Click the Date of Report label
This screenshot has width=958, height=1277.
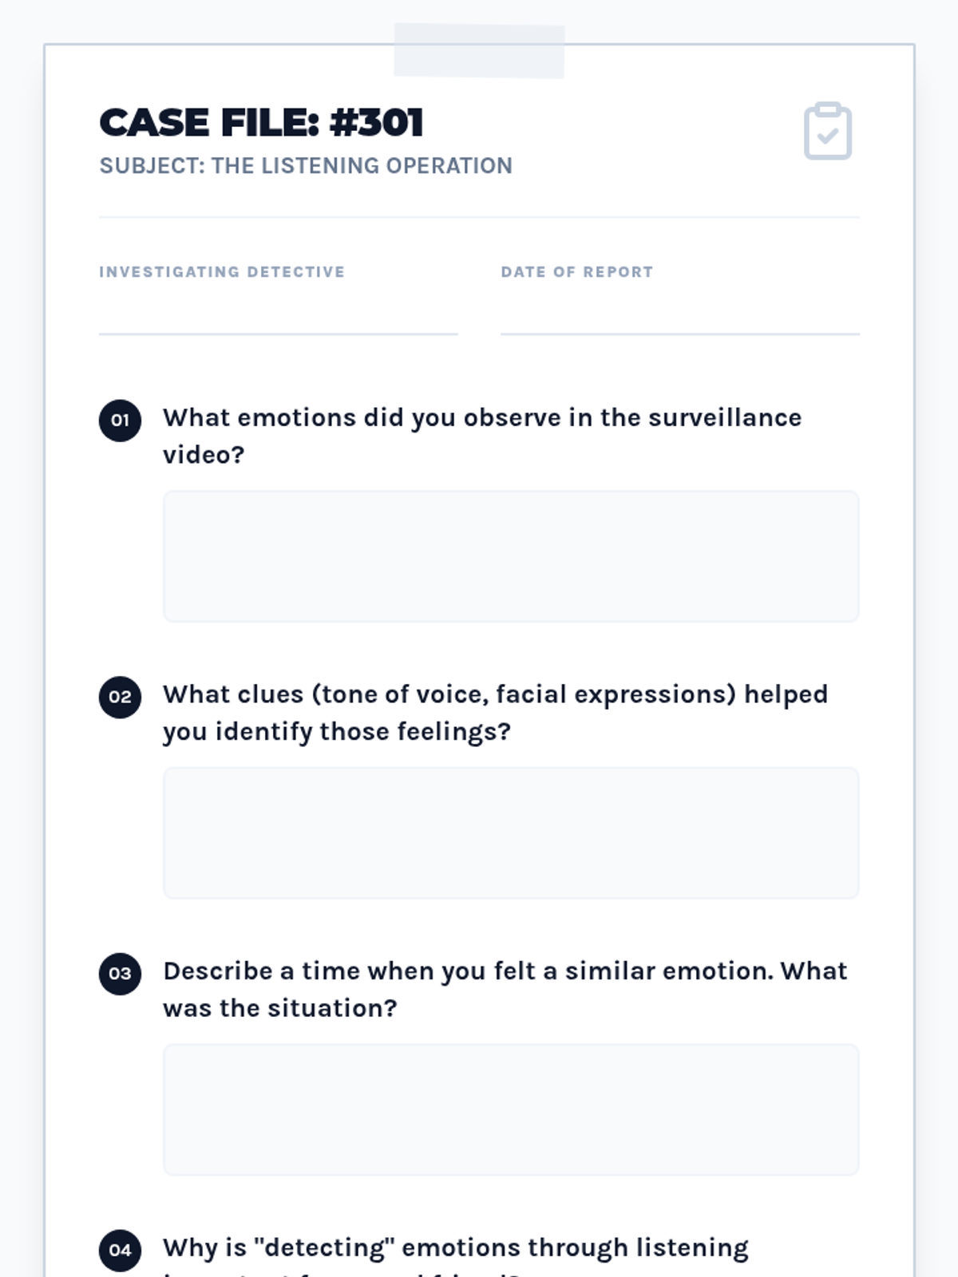[577, 272]
